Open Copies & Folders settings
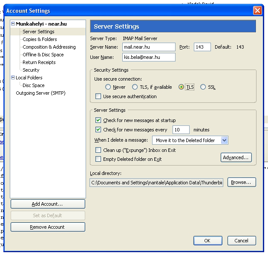The width and height of the screenshot is (268, 256). click(40, 39)
